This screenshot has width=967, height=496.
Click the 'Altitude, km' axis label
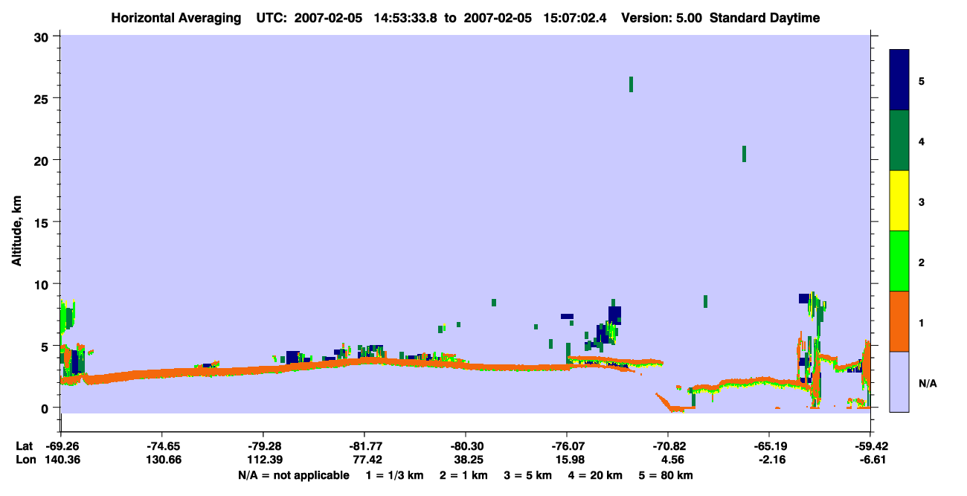click(x=16, y=231)
